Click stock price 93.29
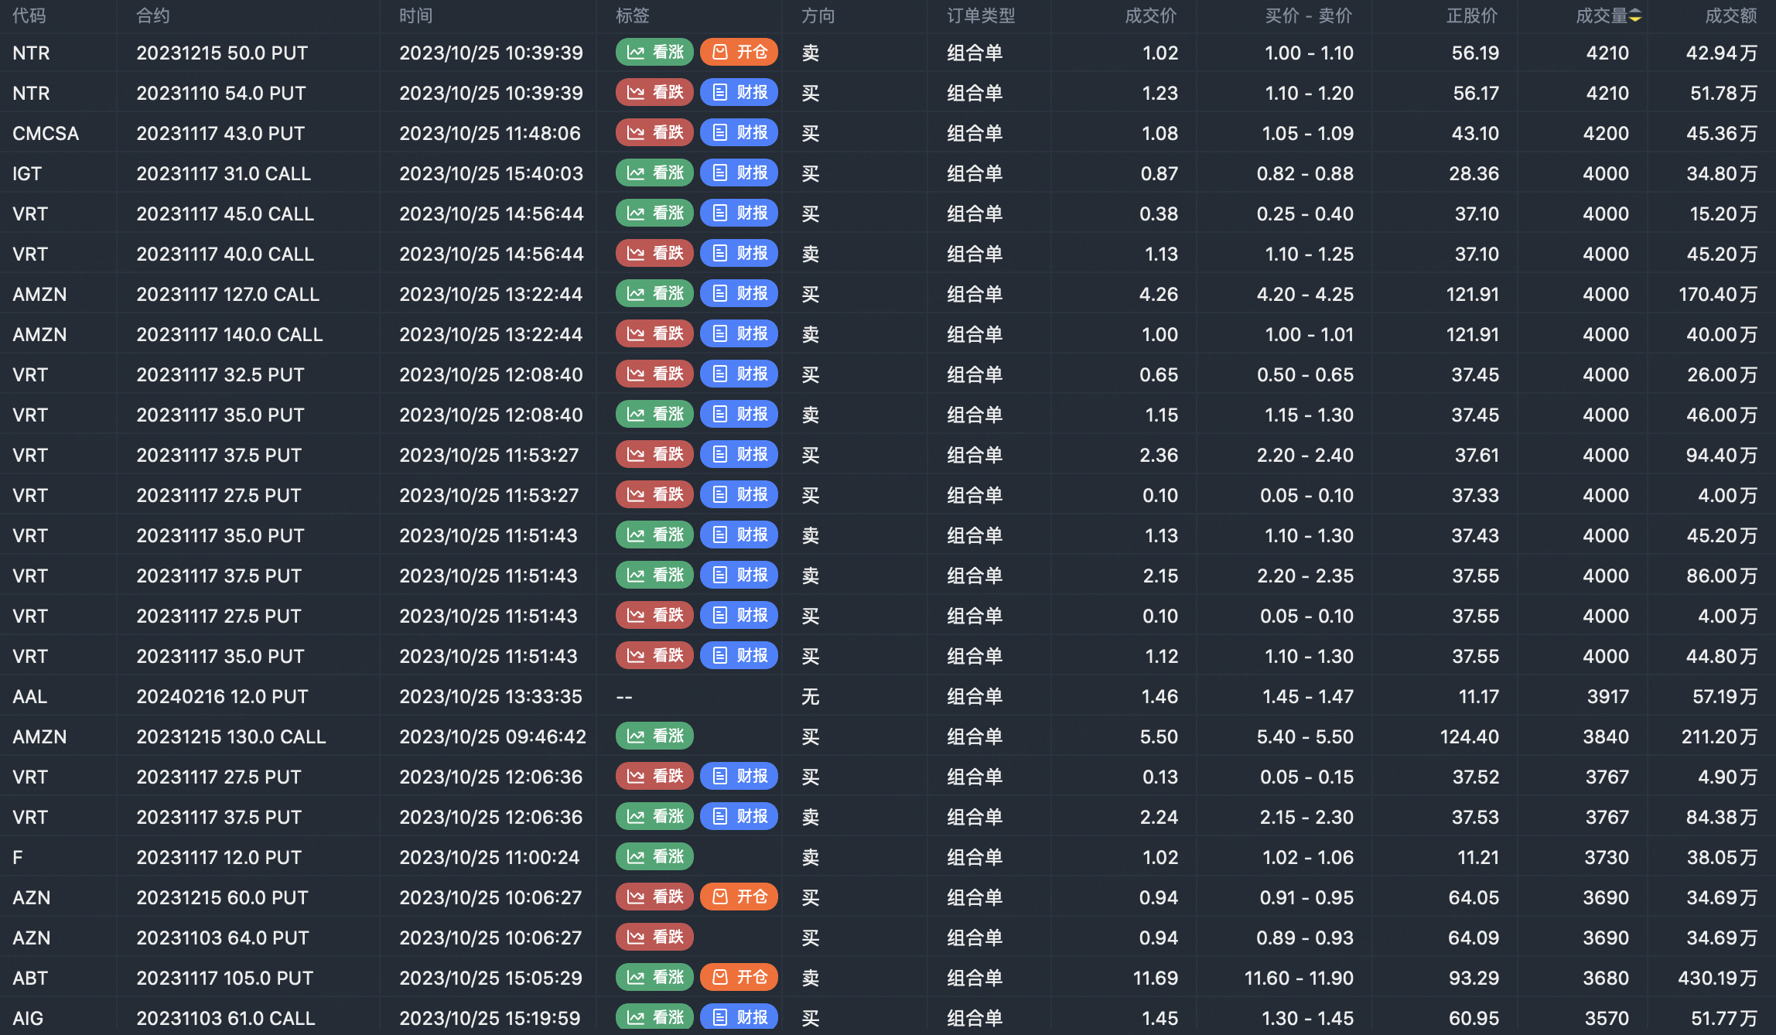The height and width of the screenshot is (1035, 1776). [x=1474, y=978]
